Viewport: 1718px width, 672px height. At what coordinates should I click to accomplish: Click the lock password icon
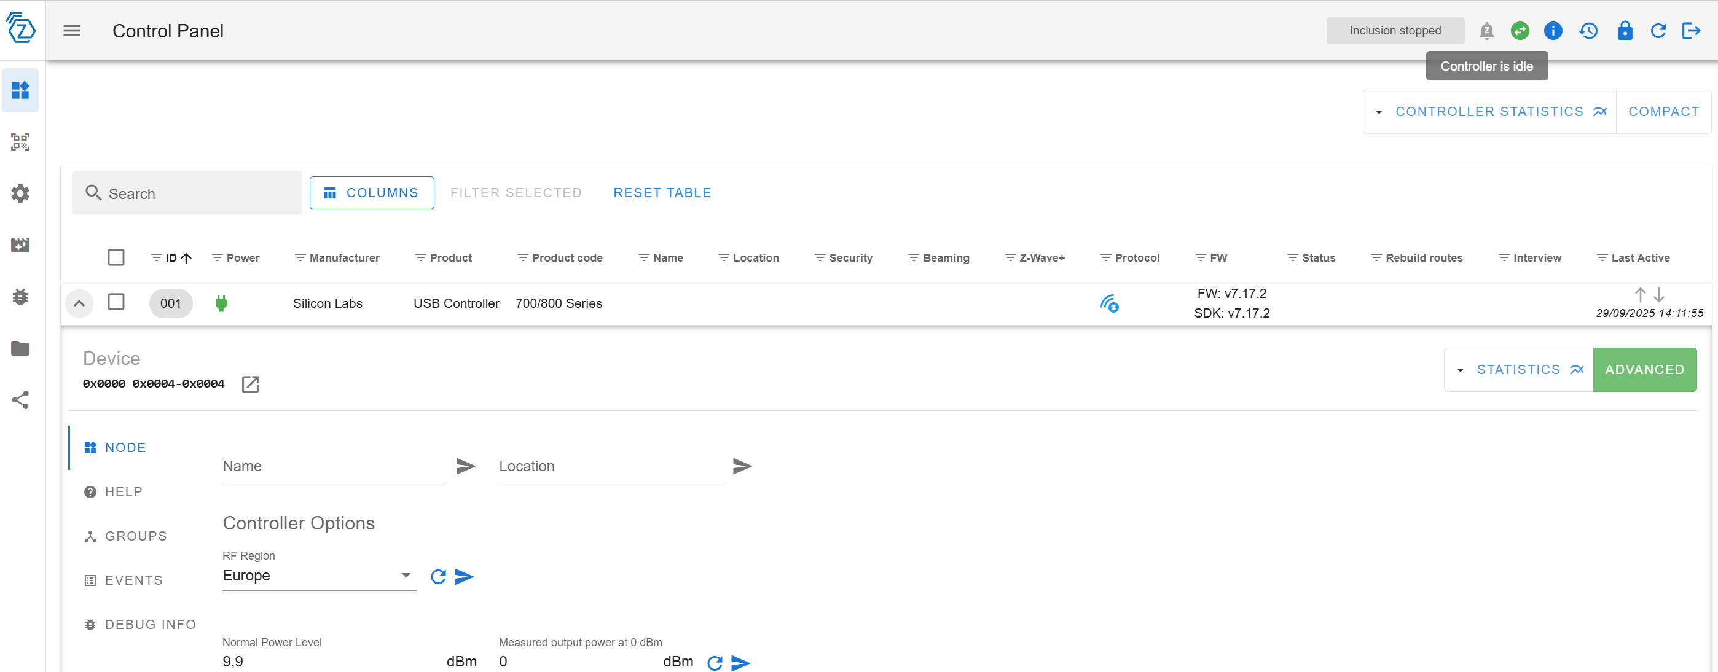coord(1624,31)
